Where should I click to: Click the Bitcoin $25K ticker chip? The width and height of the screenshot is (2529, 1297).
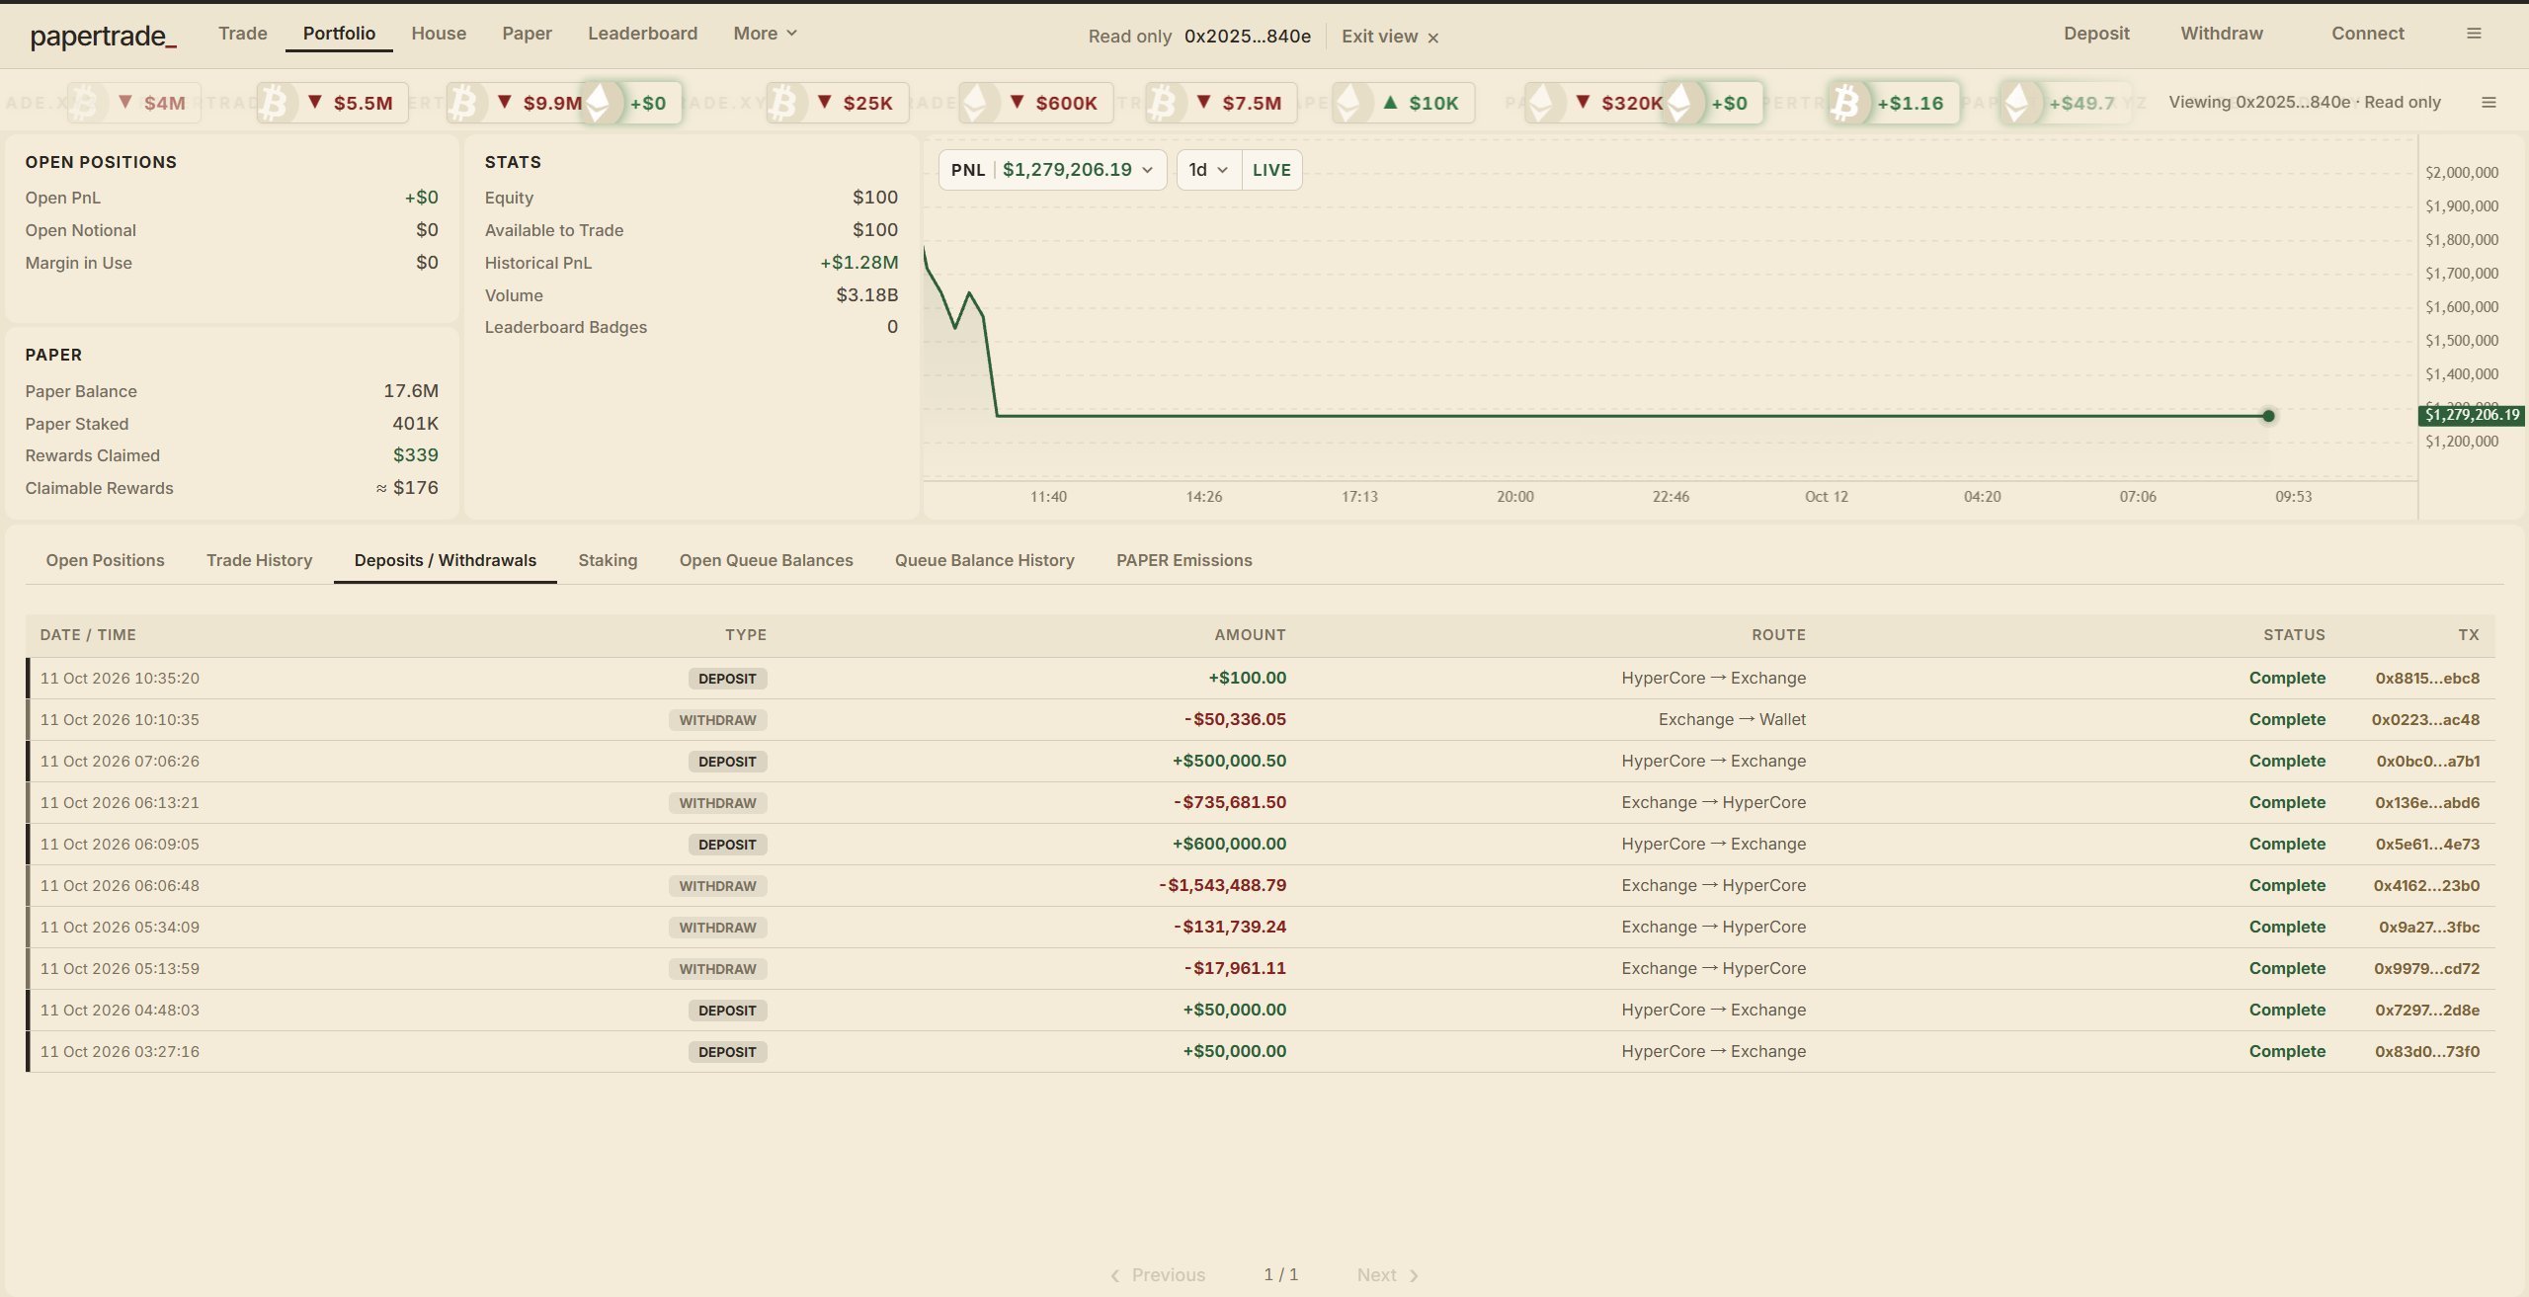pyautogui.click(x=838, y=103)
